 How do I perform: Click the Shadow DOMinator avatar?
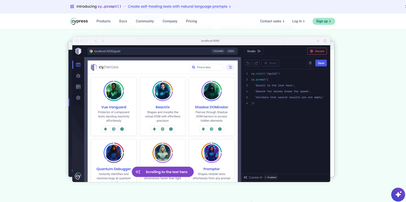click(x=212, y=91)
